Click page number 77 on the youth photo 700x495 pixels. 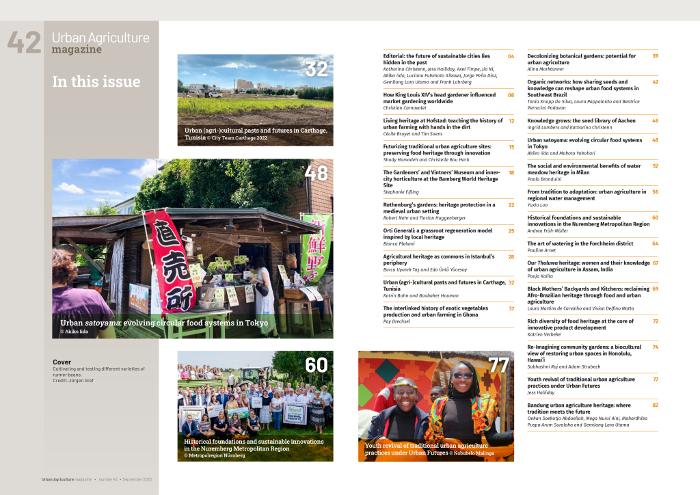(498, 366)
